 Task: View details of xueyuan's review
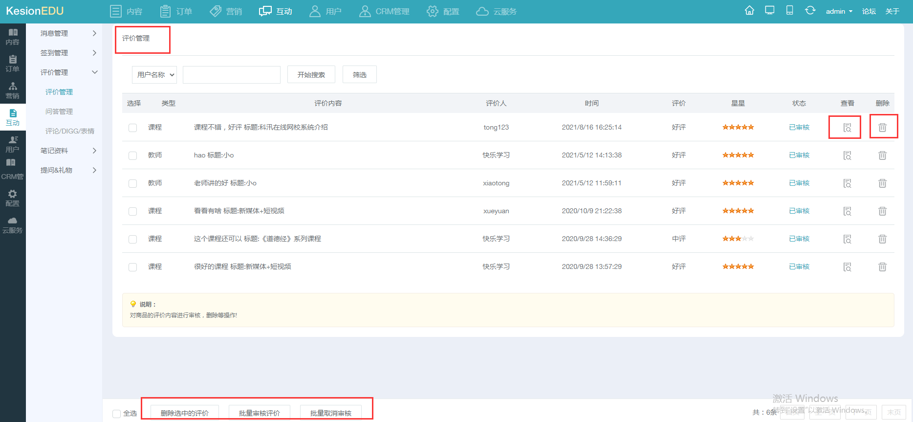click(x=847, y=211)
